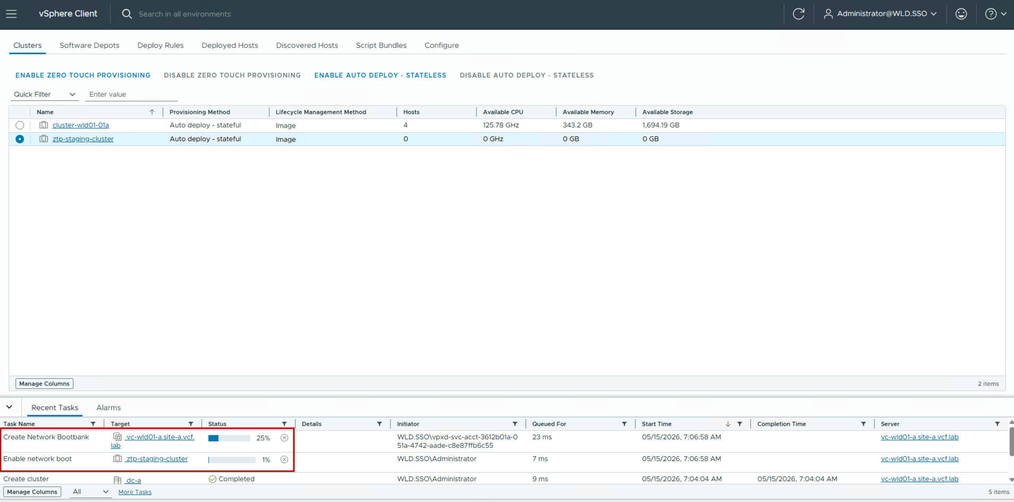1014x502 pixels.
Task: Filter the Completion Time column
Action: tap(864, 424)
